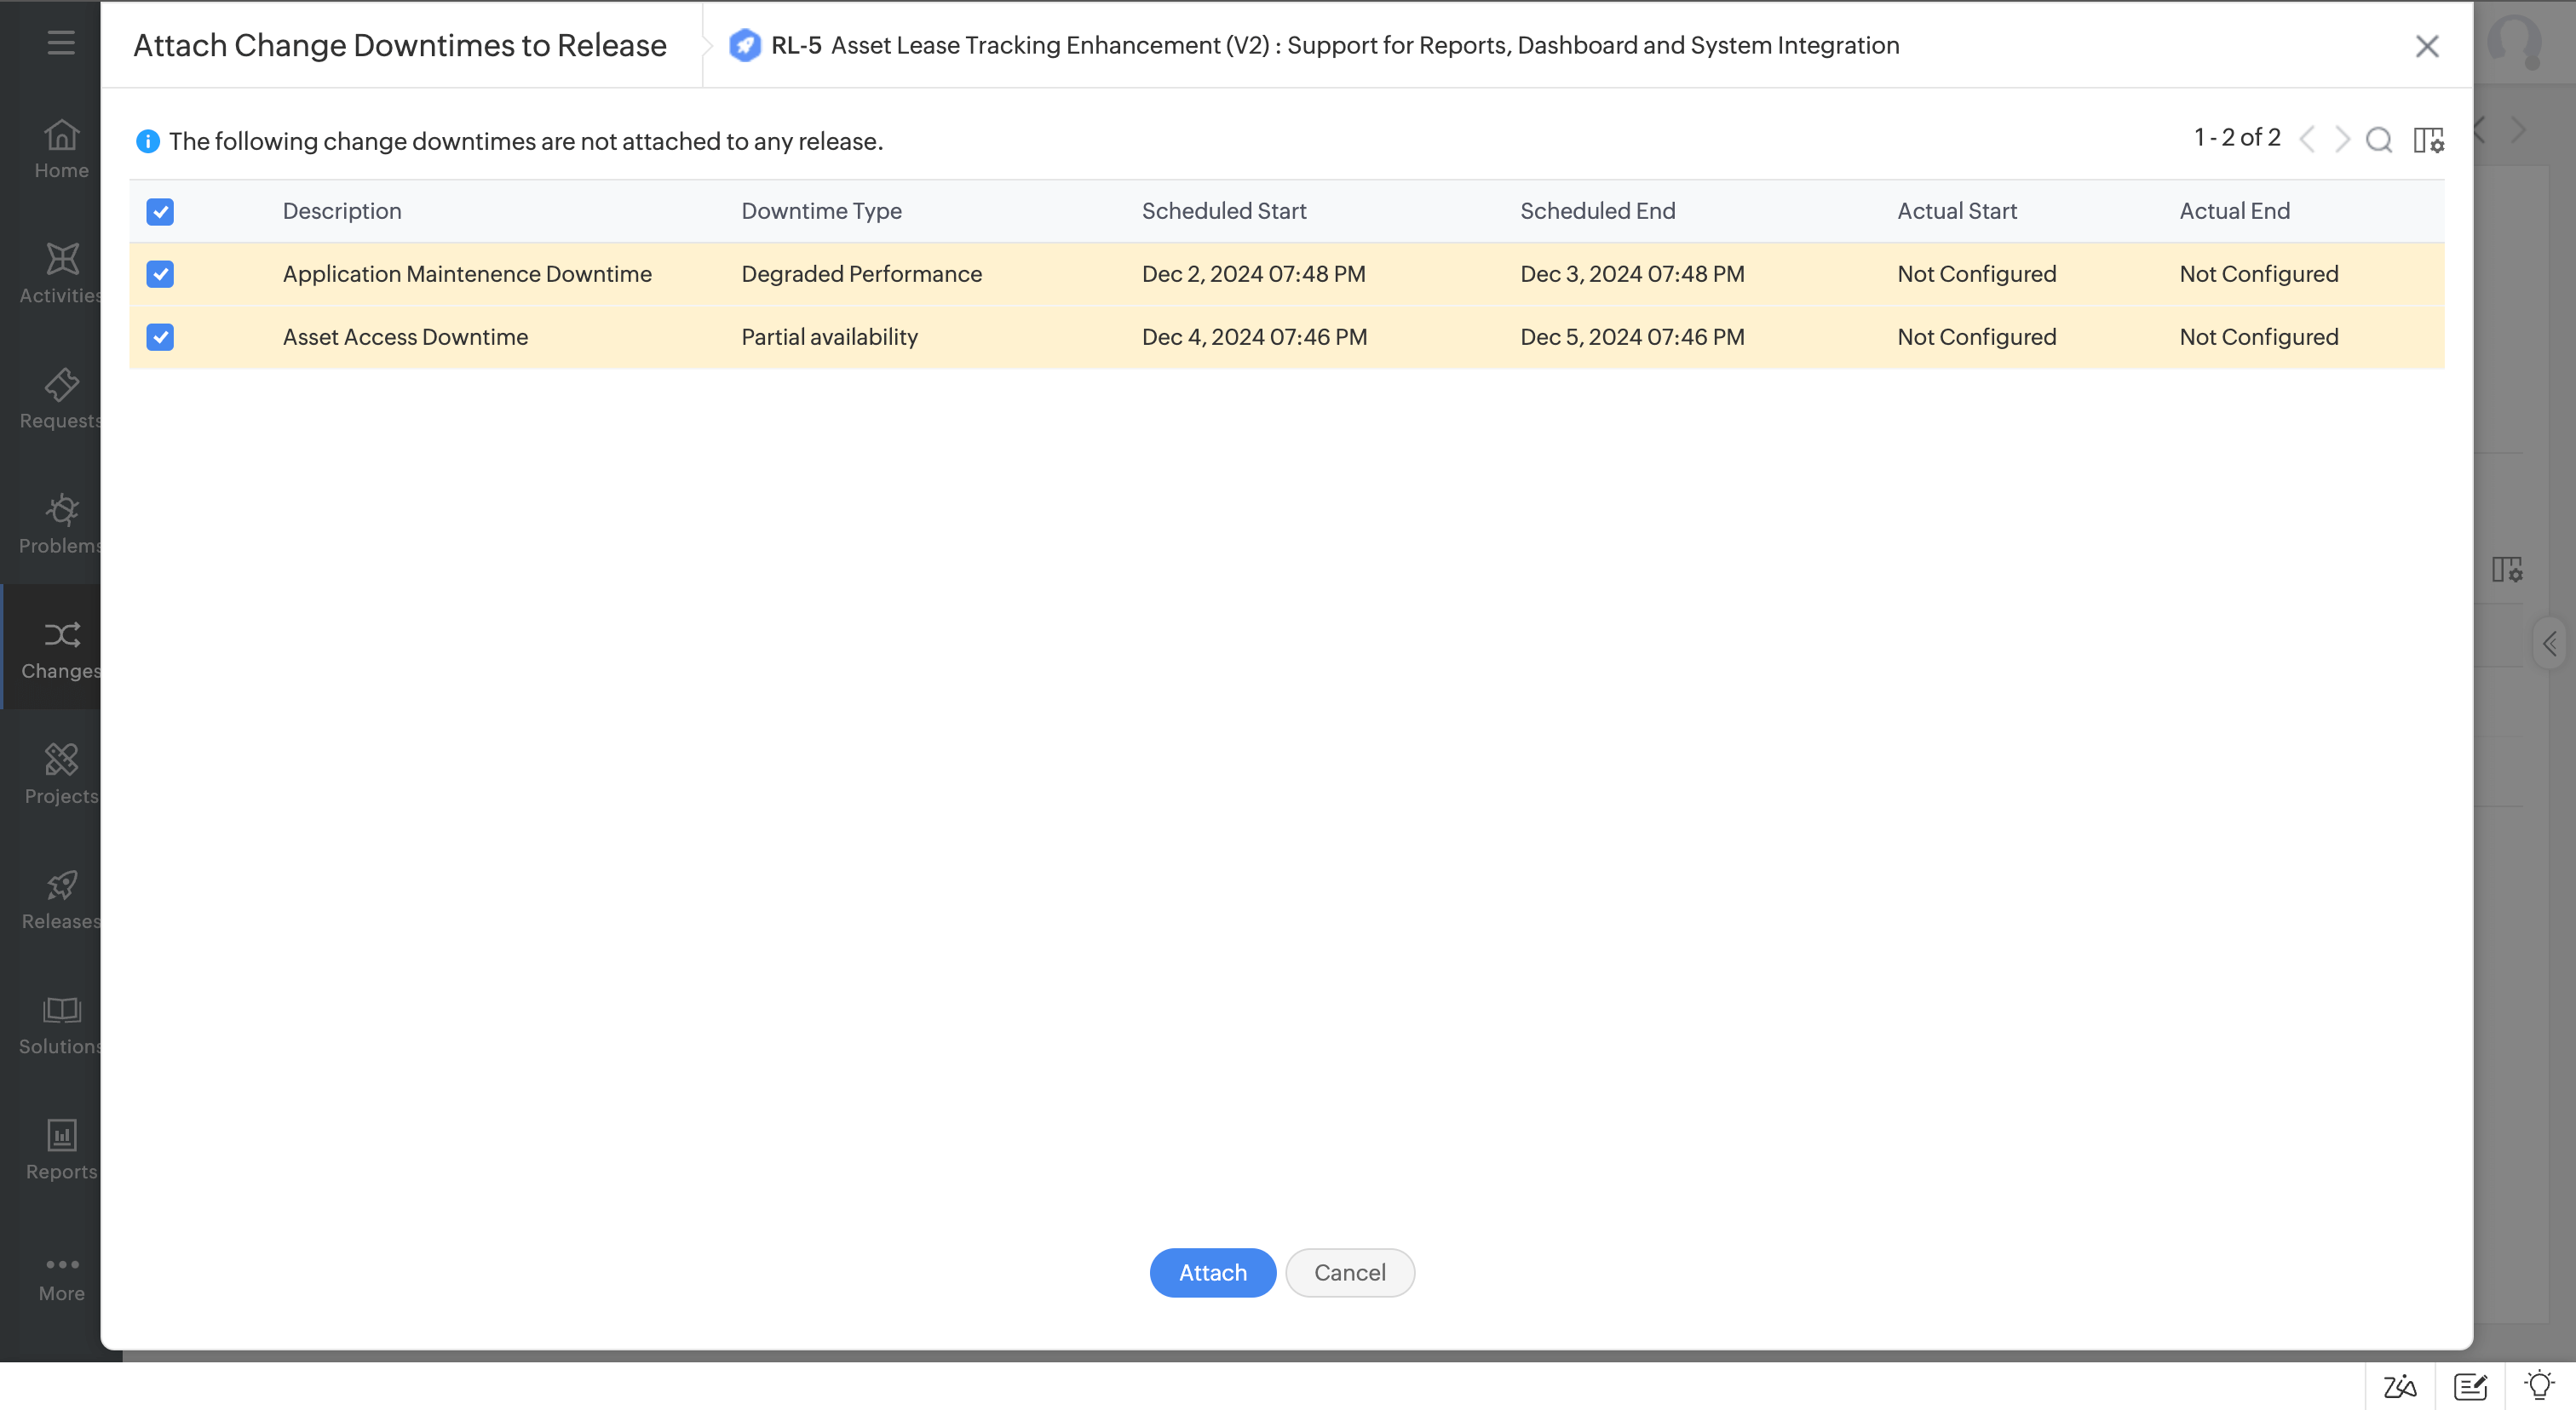Open column chooser settings icon
This screenshot has width=2576, height=1410.
point(2428,140)
